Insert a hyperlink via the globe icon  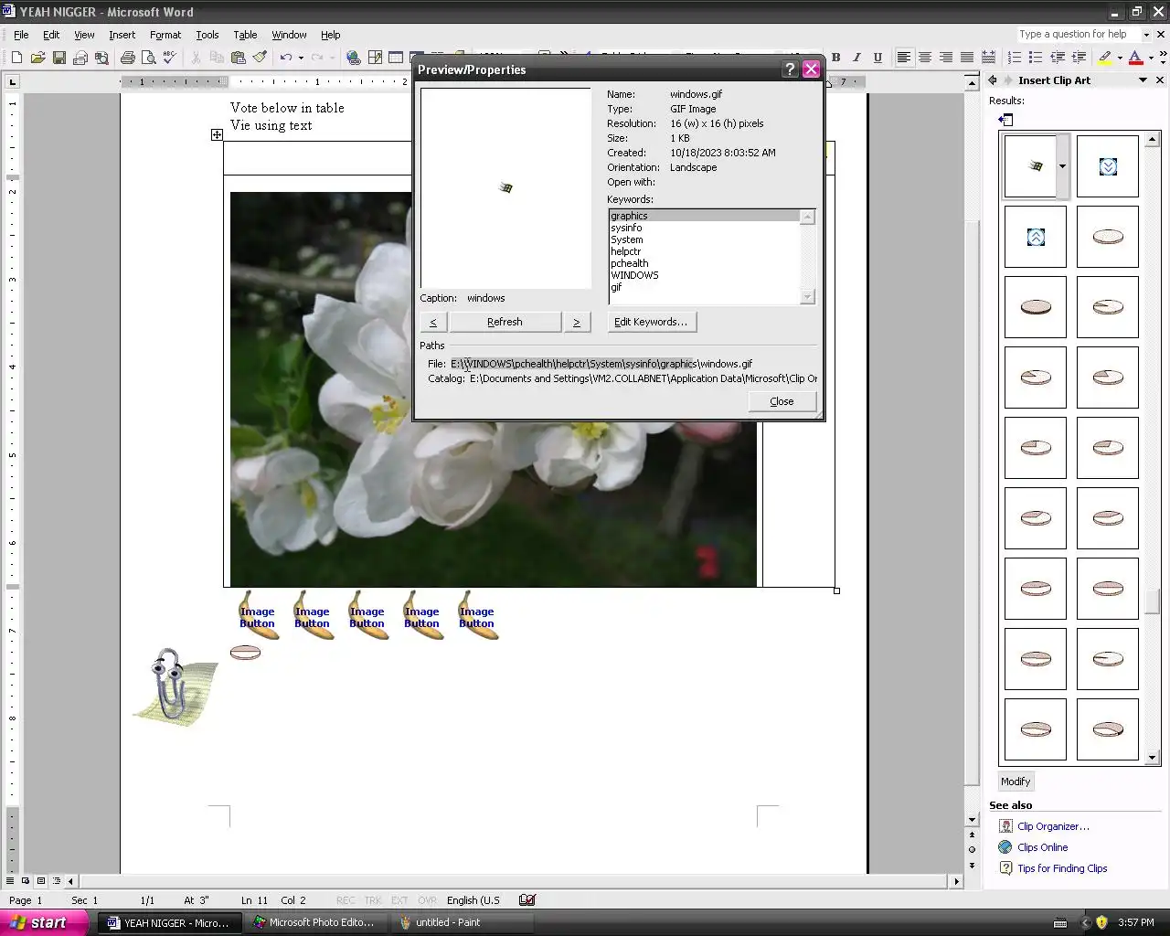pyautogui.click(x=354, y=58)
